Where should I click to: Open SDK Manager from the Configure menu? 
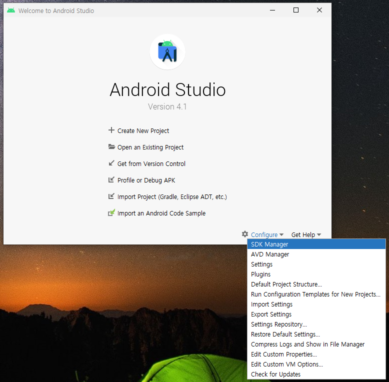[316, 244]
